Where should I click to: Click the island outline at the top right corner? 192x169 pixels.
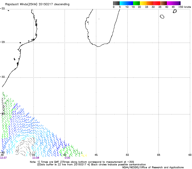click(x=175, y=11)
